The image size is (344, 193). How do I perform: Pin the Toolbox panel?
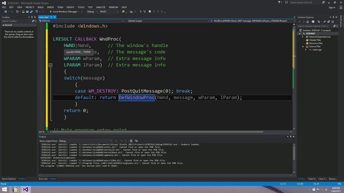(32, 17)
